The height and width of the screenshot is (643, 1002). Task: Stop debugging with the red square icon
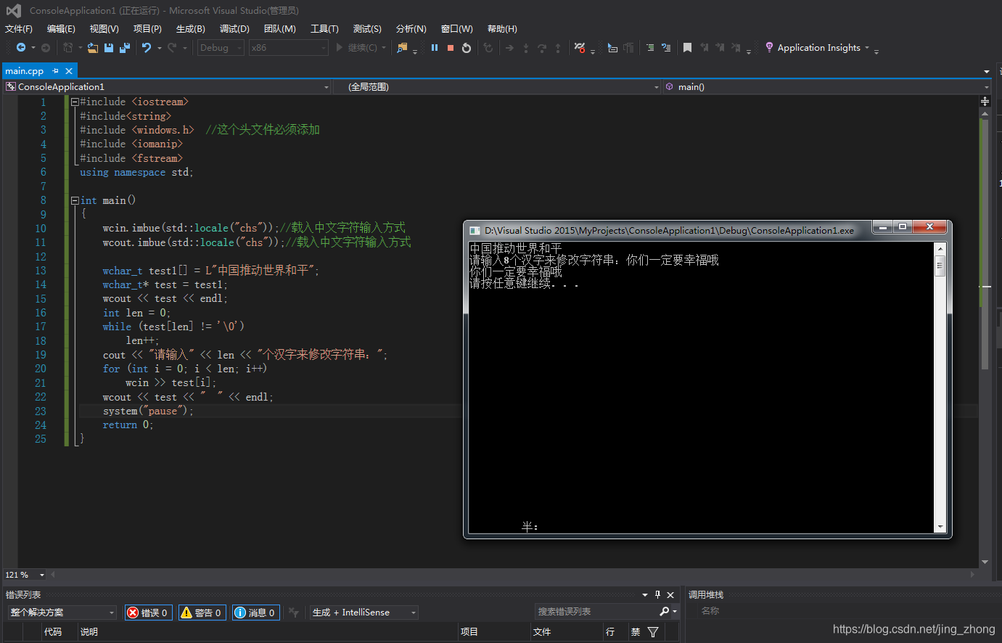[x=451, y=47]
